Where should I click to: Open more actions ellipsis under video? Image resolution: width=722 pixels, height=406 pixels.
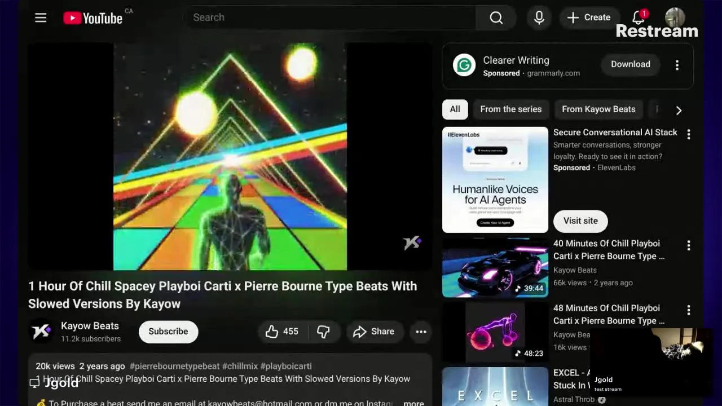click(x=421, y=332)
